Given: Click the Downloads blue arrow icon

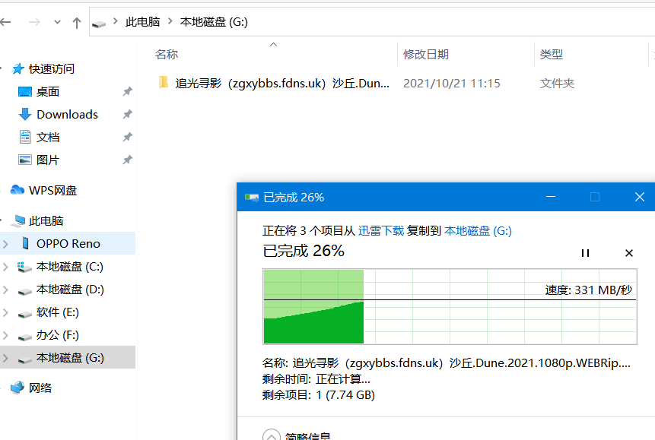Looking at the screenshot, I should [x=25, y=114].
